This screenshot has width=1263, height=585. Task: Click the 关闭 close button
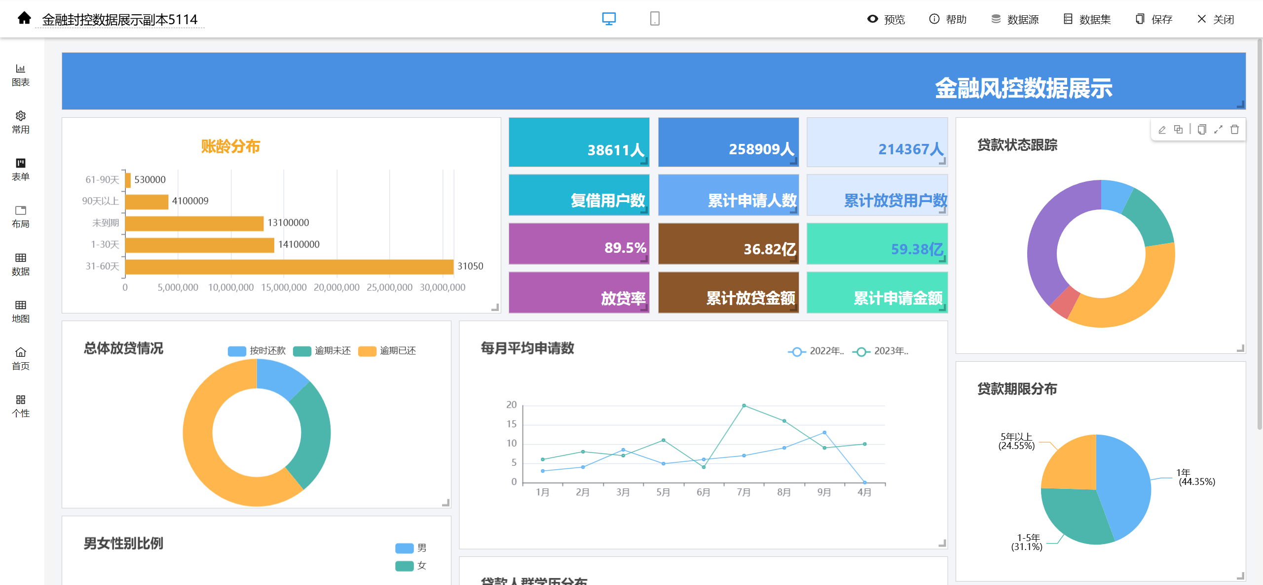click(1216, 19)
